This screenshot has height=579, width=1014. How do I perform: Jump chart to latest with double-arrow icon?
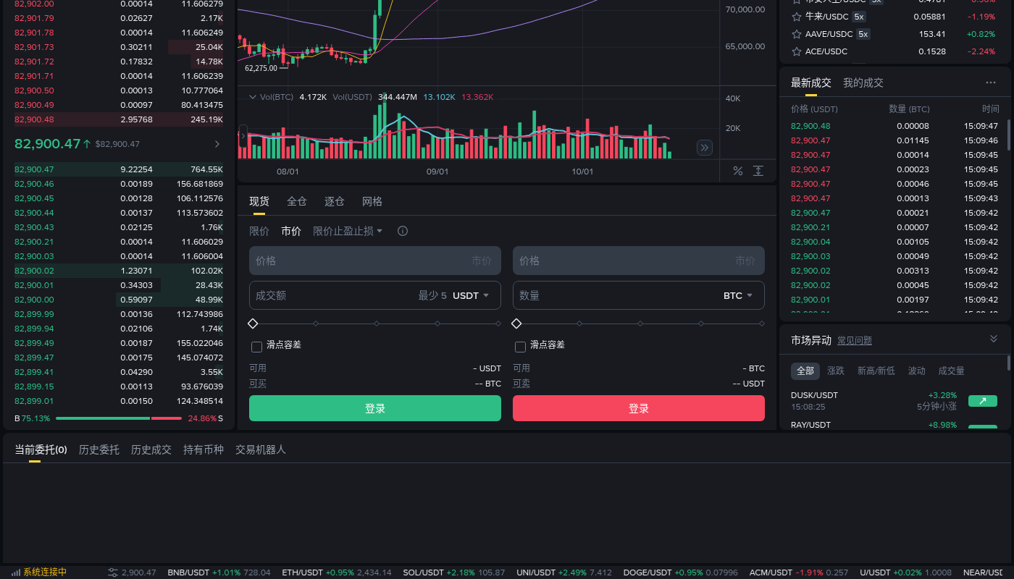[x=705, y=148]
